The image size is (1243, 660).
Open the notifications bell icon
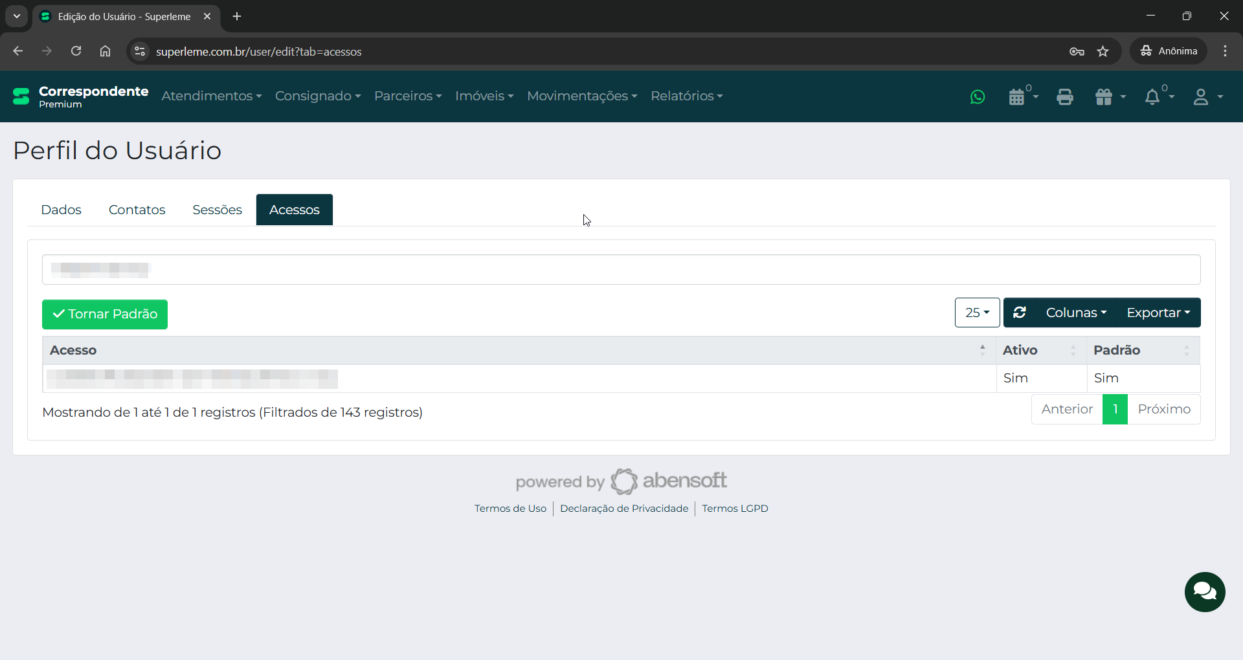click(x=1152, y=97)
